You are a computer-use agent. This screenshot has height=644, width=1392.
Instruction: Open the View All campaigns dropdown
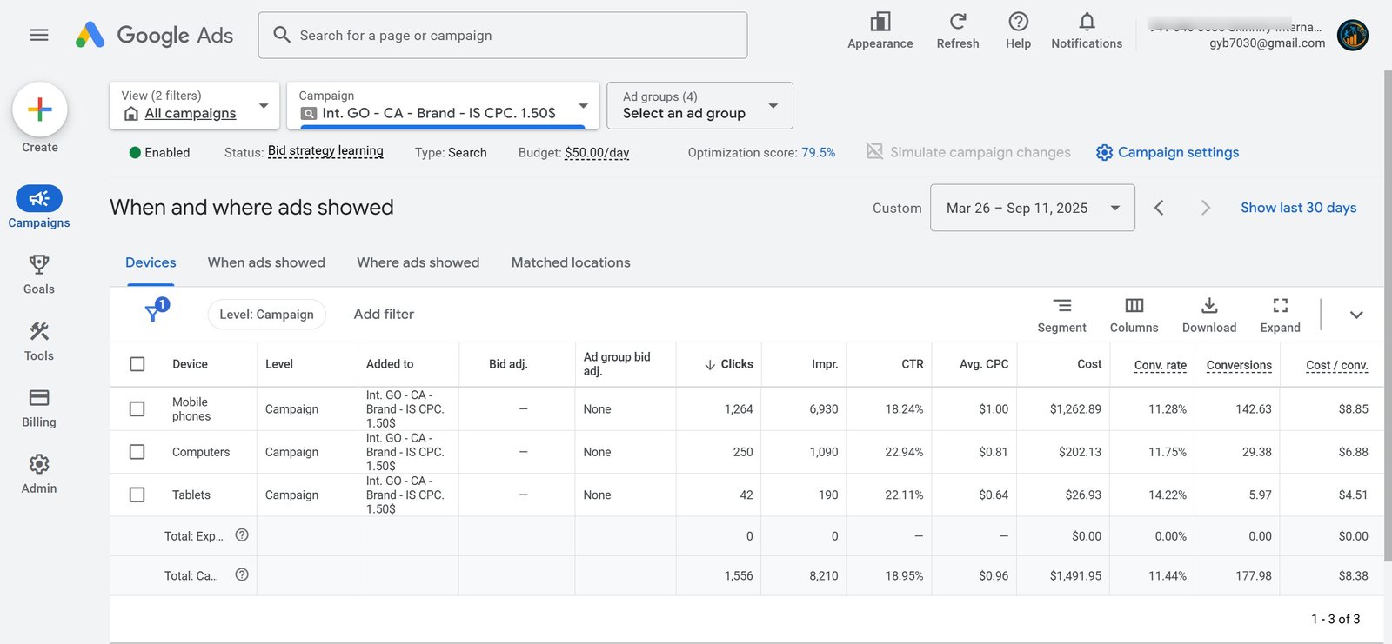coord(195,105)
